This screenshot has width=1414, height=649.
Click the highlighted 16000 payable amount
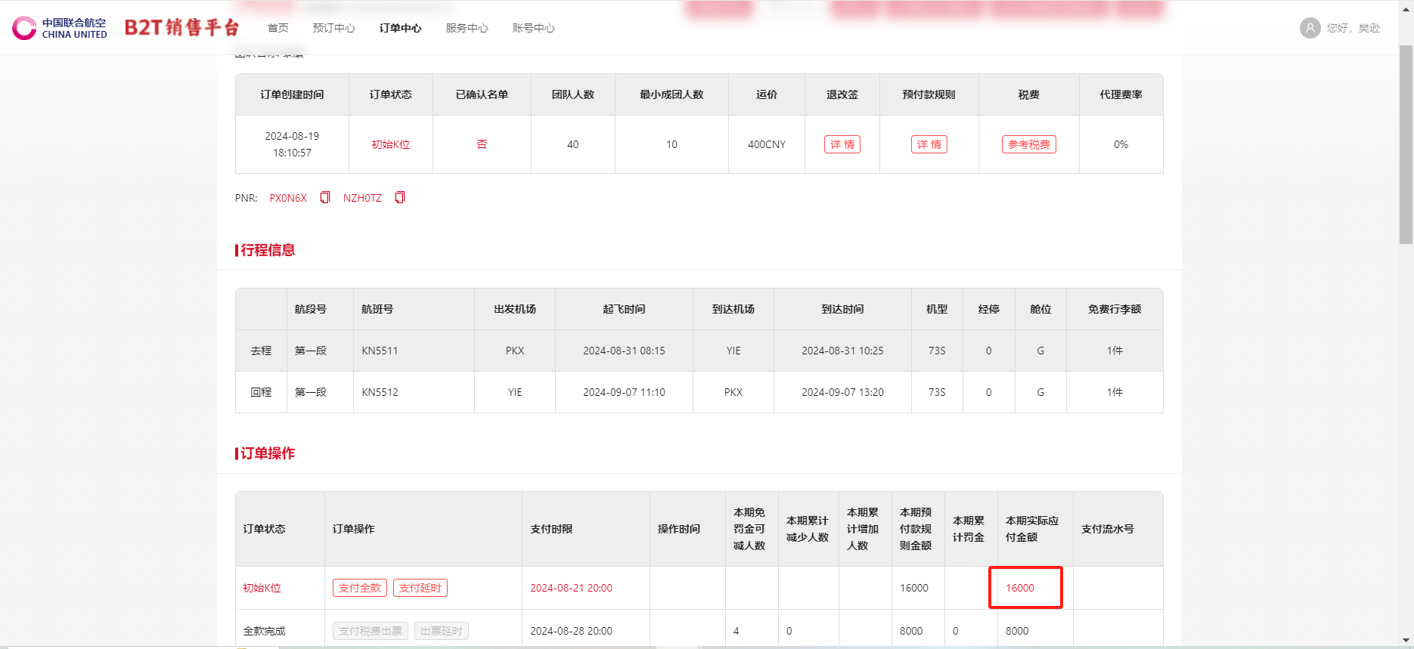coord(1020,588)
